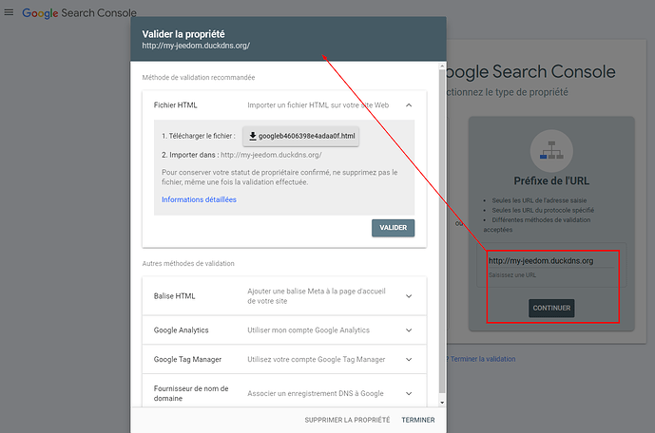This screenshot has width=655, height=433.
Task: Click the Valider la propriété dialog title
Action: [x=183, y=34]
